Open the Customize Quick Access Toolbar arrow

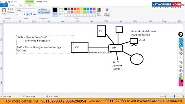[15, 2]
